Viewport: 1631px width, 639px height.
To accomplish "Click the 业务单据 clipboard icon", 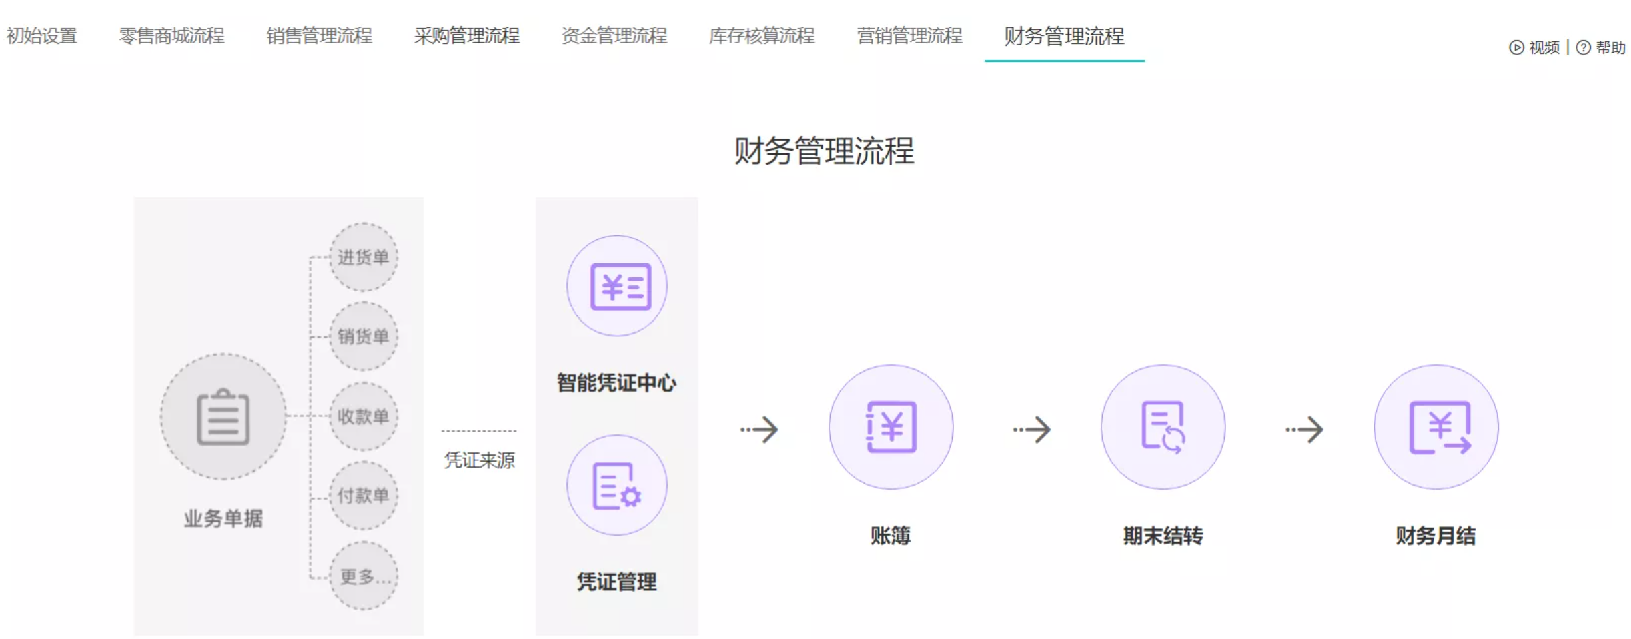I will pos(223,417).
